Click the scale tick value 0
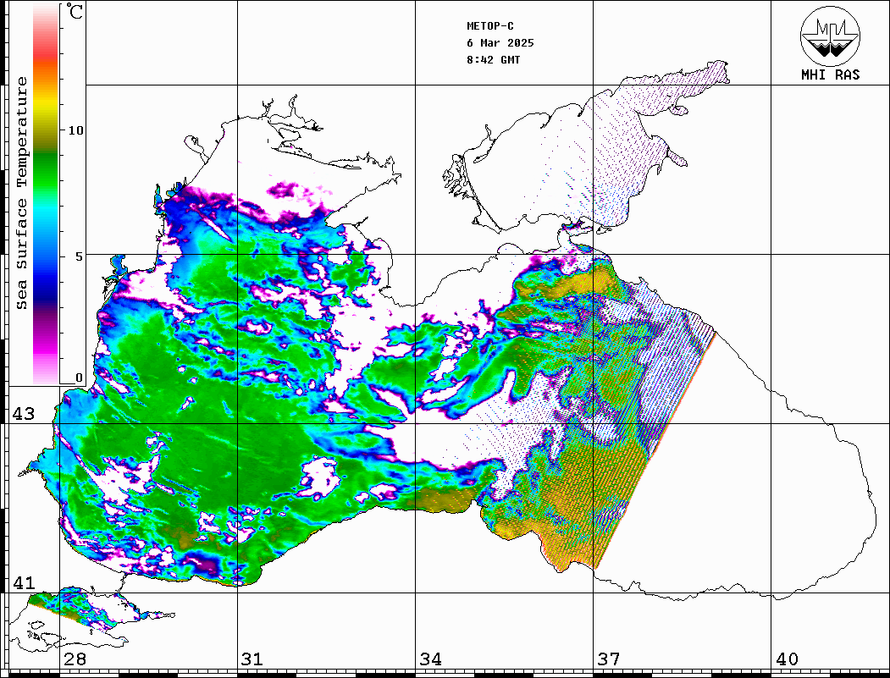 click(79, 378)
